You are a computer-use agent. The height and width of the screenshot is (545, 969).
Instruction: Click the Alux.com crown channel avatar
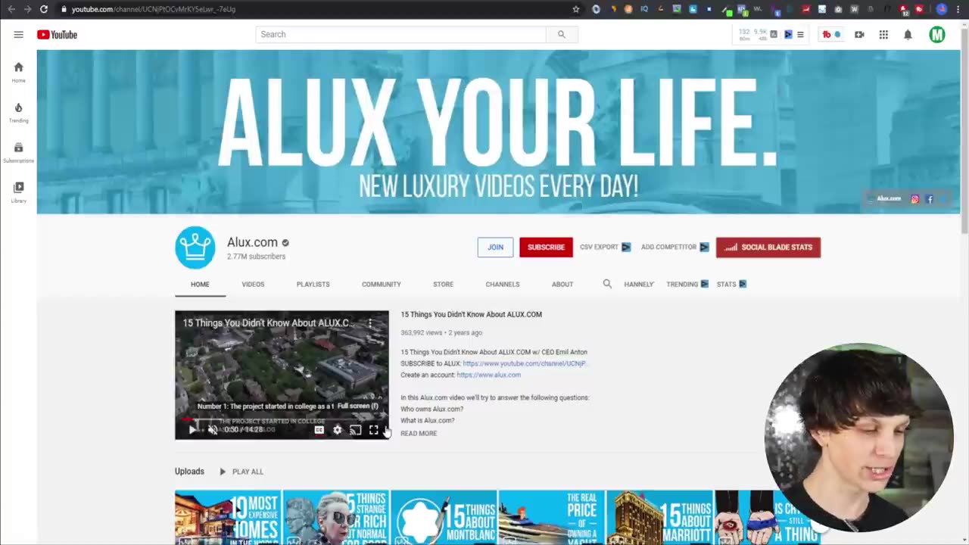click(x=195, y=248)
